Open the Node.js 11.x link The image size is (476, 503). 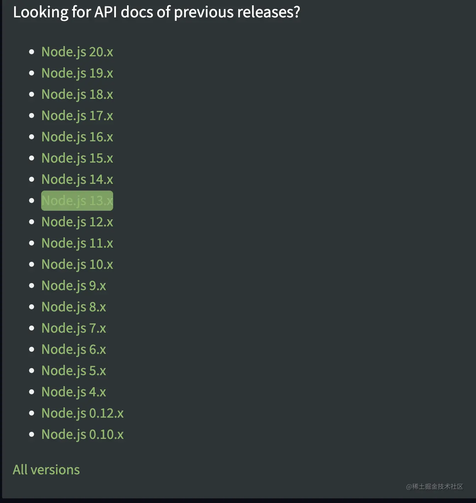[x=77, y=243]
